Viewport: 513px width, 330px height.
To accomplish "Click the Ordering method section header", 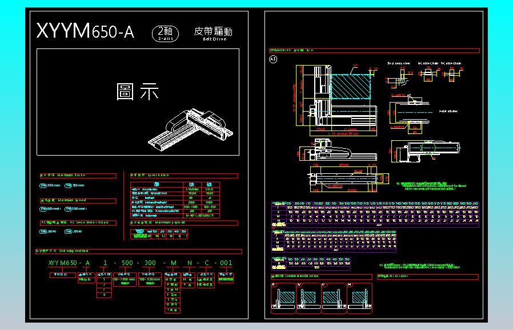I will click(x=139, y=251).
